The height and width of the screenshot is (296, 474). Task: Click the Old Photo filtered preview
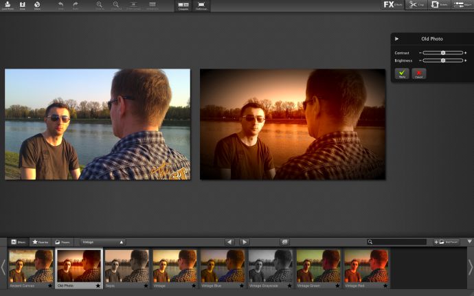[293, 124]
